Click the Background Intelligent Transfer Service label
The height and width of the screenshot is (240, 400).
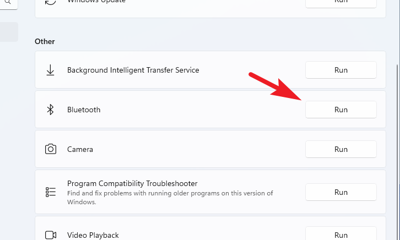(133, 70)
